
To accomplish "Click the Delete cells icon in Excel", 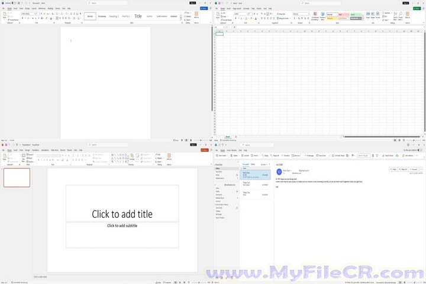I will tap(373, 15).
